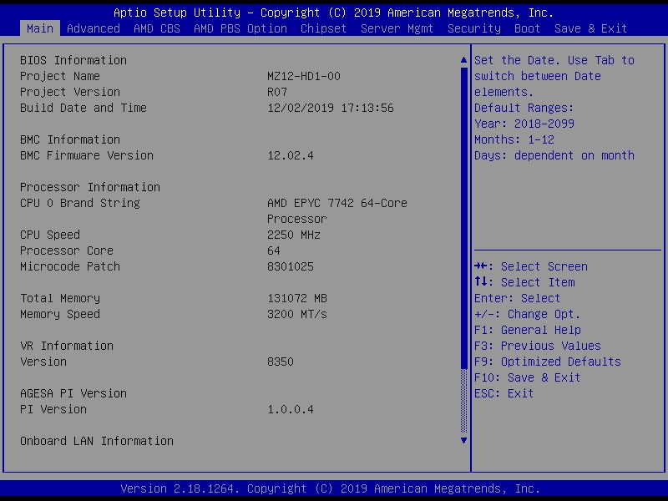
Task: Click the 12/02/2019 17:13:56 build date value
Action: click(331, 108)
